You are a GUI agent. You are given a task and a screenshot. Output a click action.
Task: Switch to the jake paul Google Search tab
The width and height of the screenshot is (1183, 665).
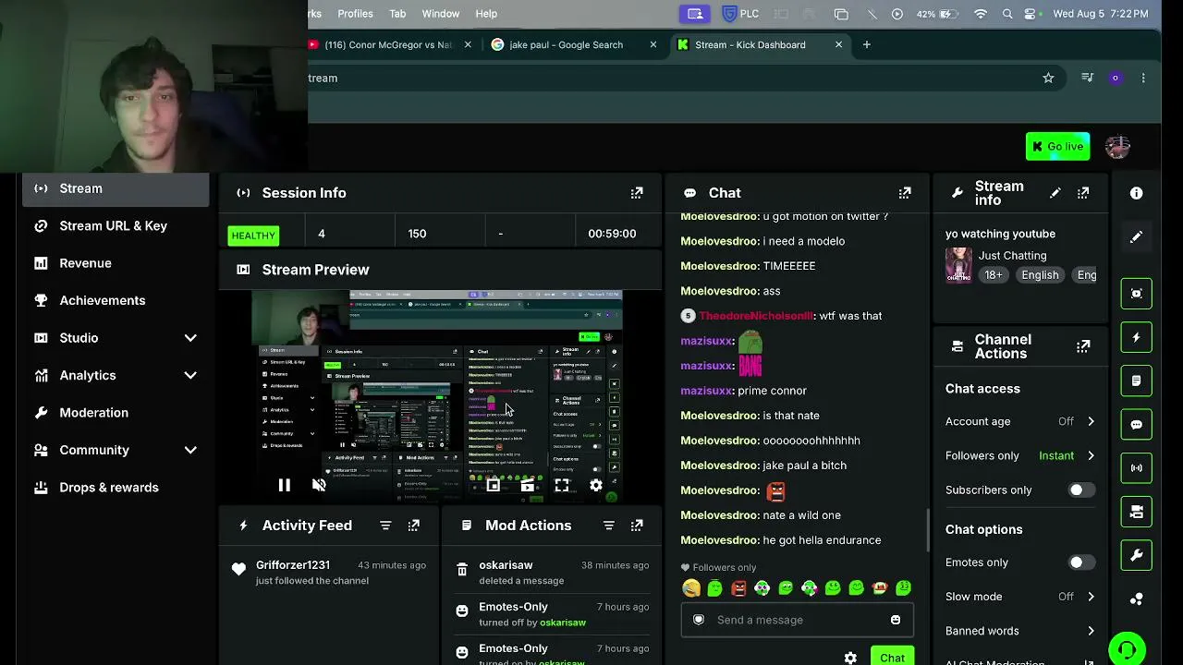pyautogui.click(x=573, y=44)
